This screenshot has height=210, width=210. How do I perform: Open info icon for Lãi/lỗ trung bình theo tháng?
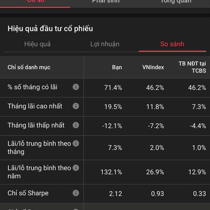click(x=76, y=143)
